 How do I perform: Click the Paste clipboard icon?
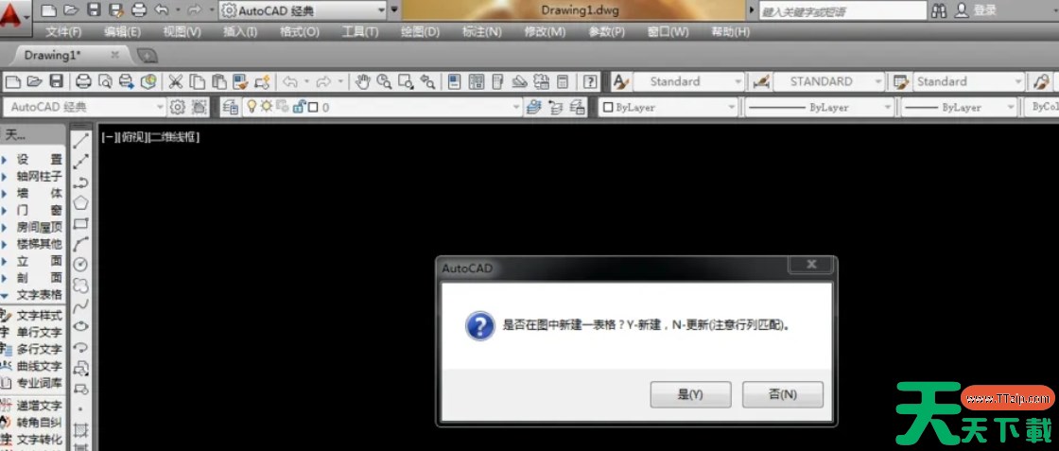click(218, 81)
